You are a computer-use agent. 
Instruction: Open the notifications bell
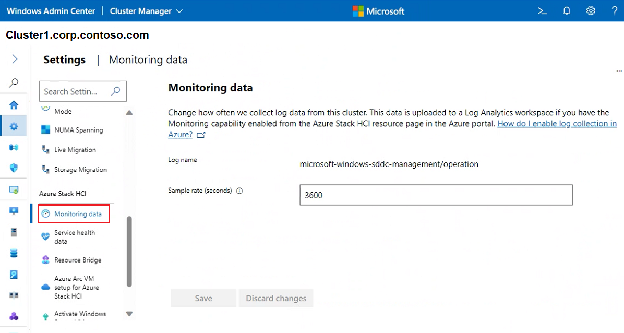[567, 11]
